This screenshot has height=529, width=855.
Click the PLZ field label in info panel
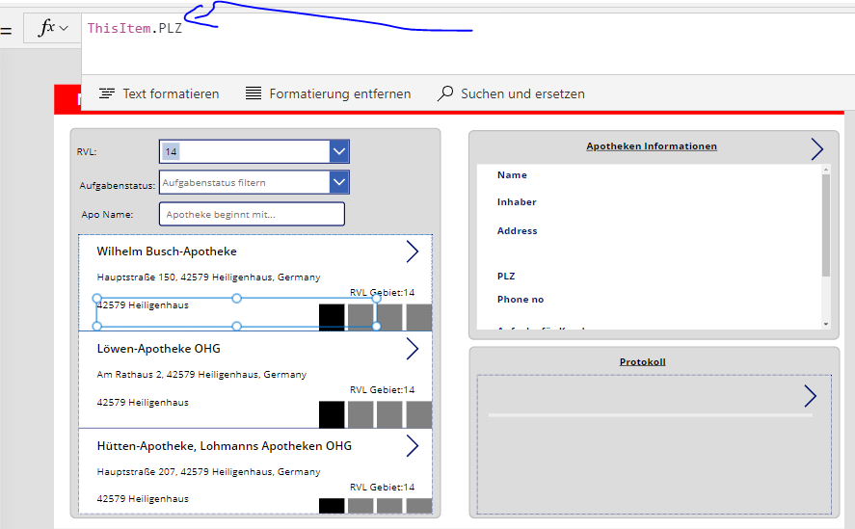506,276
